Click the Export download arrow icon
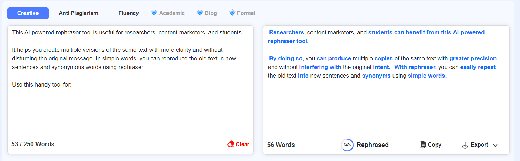520x161 pixels. point(465,145)
